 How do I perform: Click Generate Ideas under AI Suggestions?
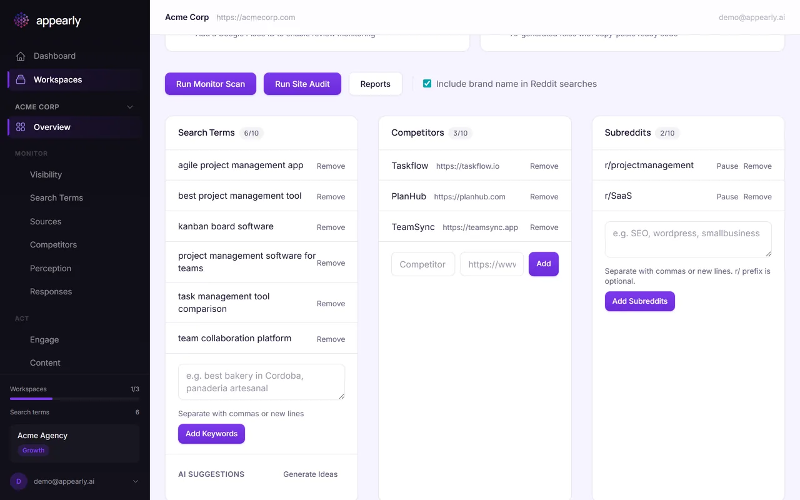tap(310, 474)
